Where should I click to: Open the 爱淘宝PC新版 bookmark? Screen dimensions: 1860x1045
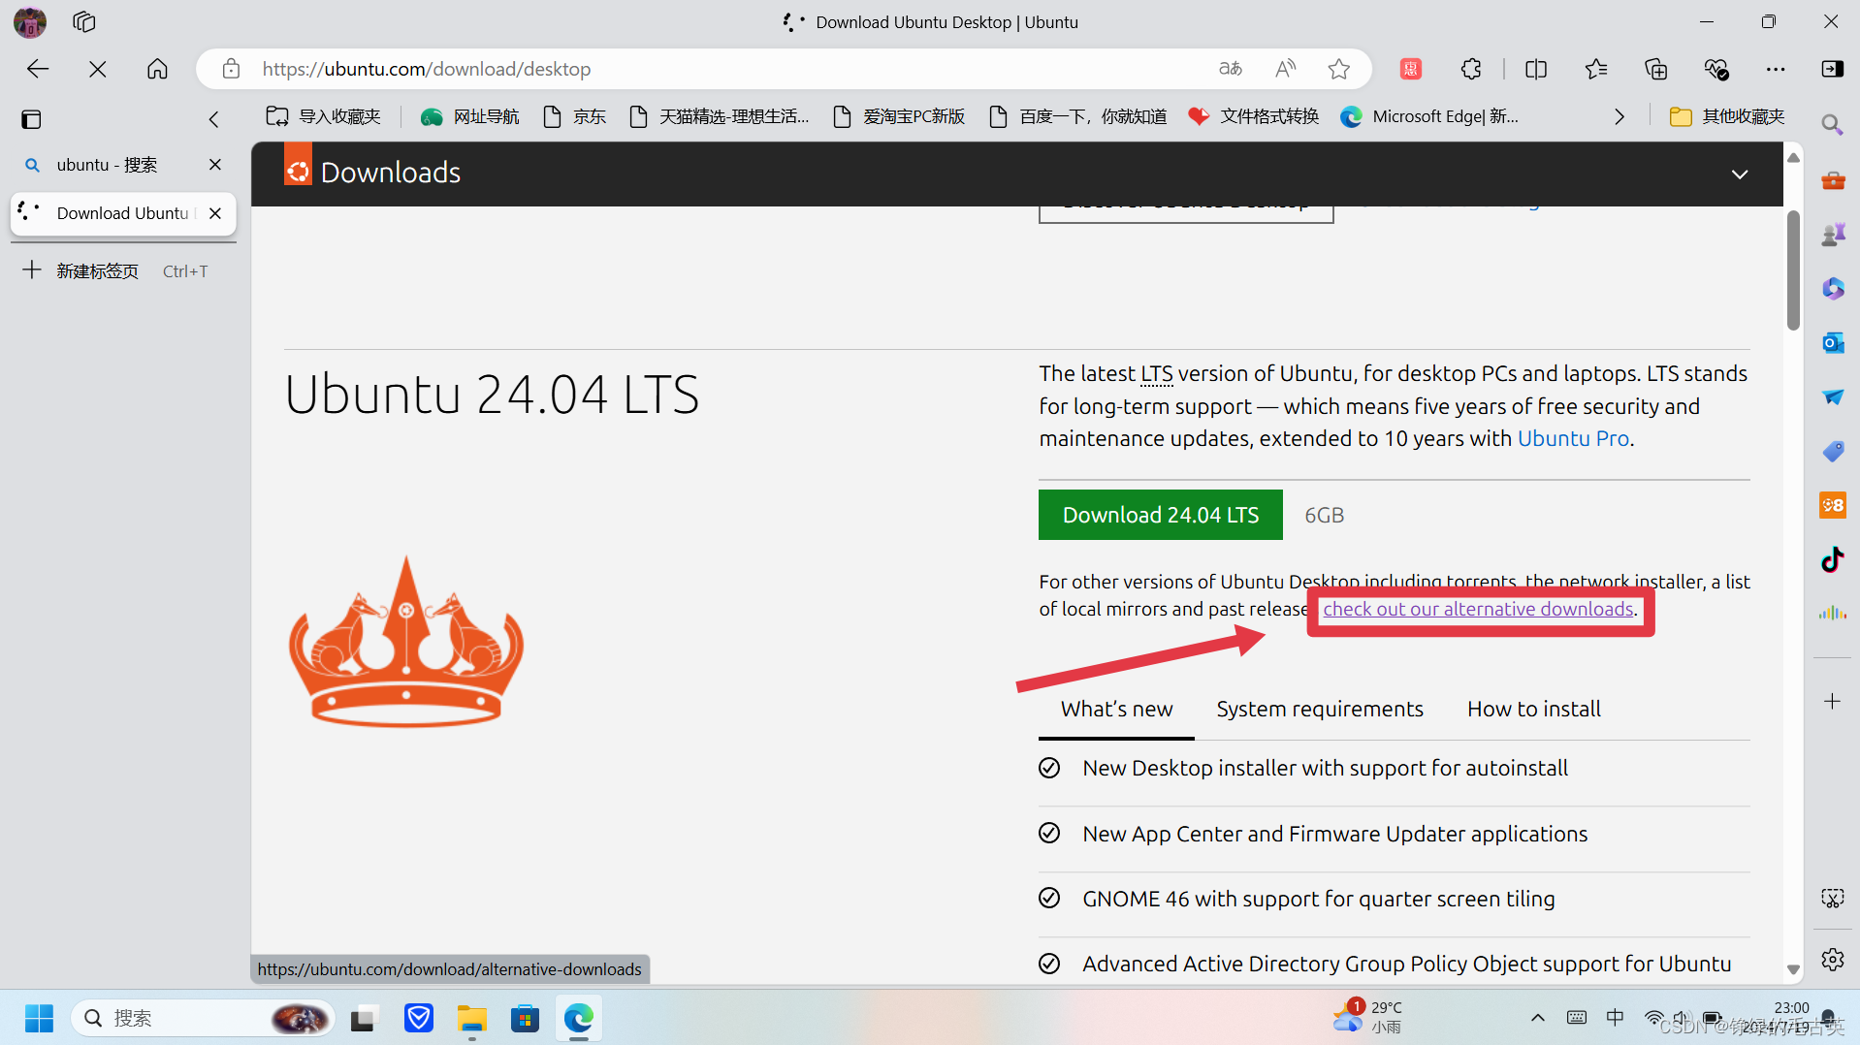900,116
